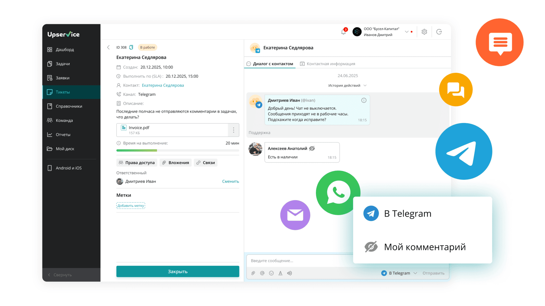The width and height of the screenshot is (545, 306).
Task: Click the orange message icon
Action: point(500,42)
